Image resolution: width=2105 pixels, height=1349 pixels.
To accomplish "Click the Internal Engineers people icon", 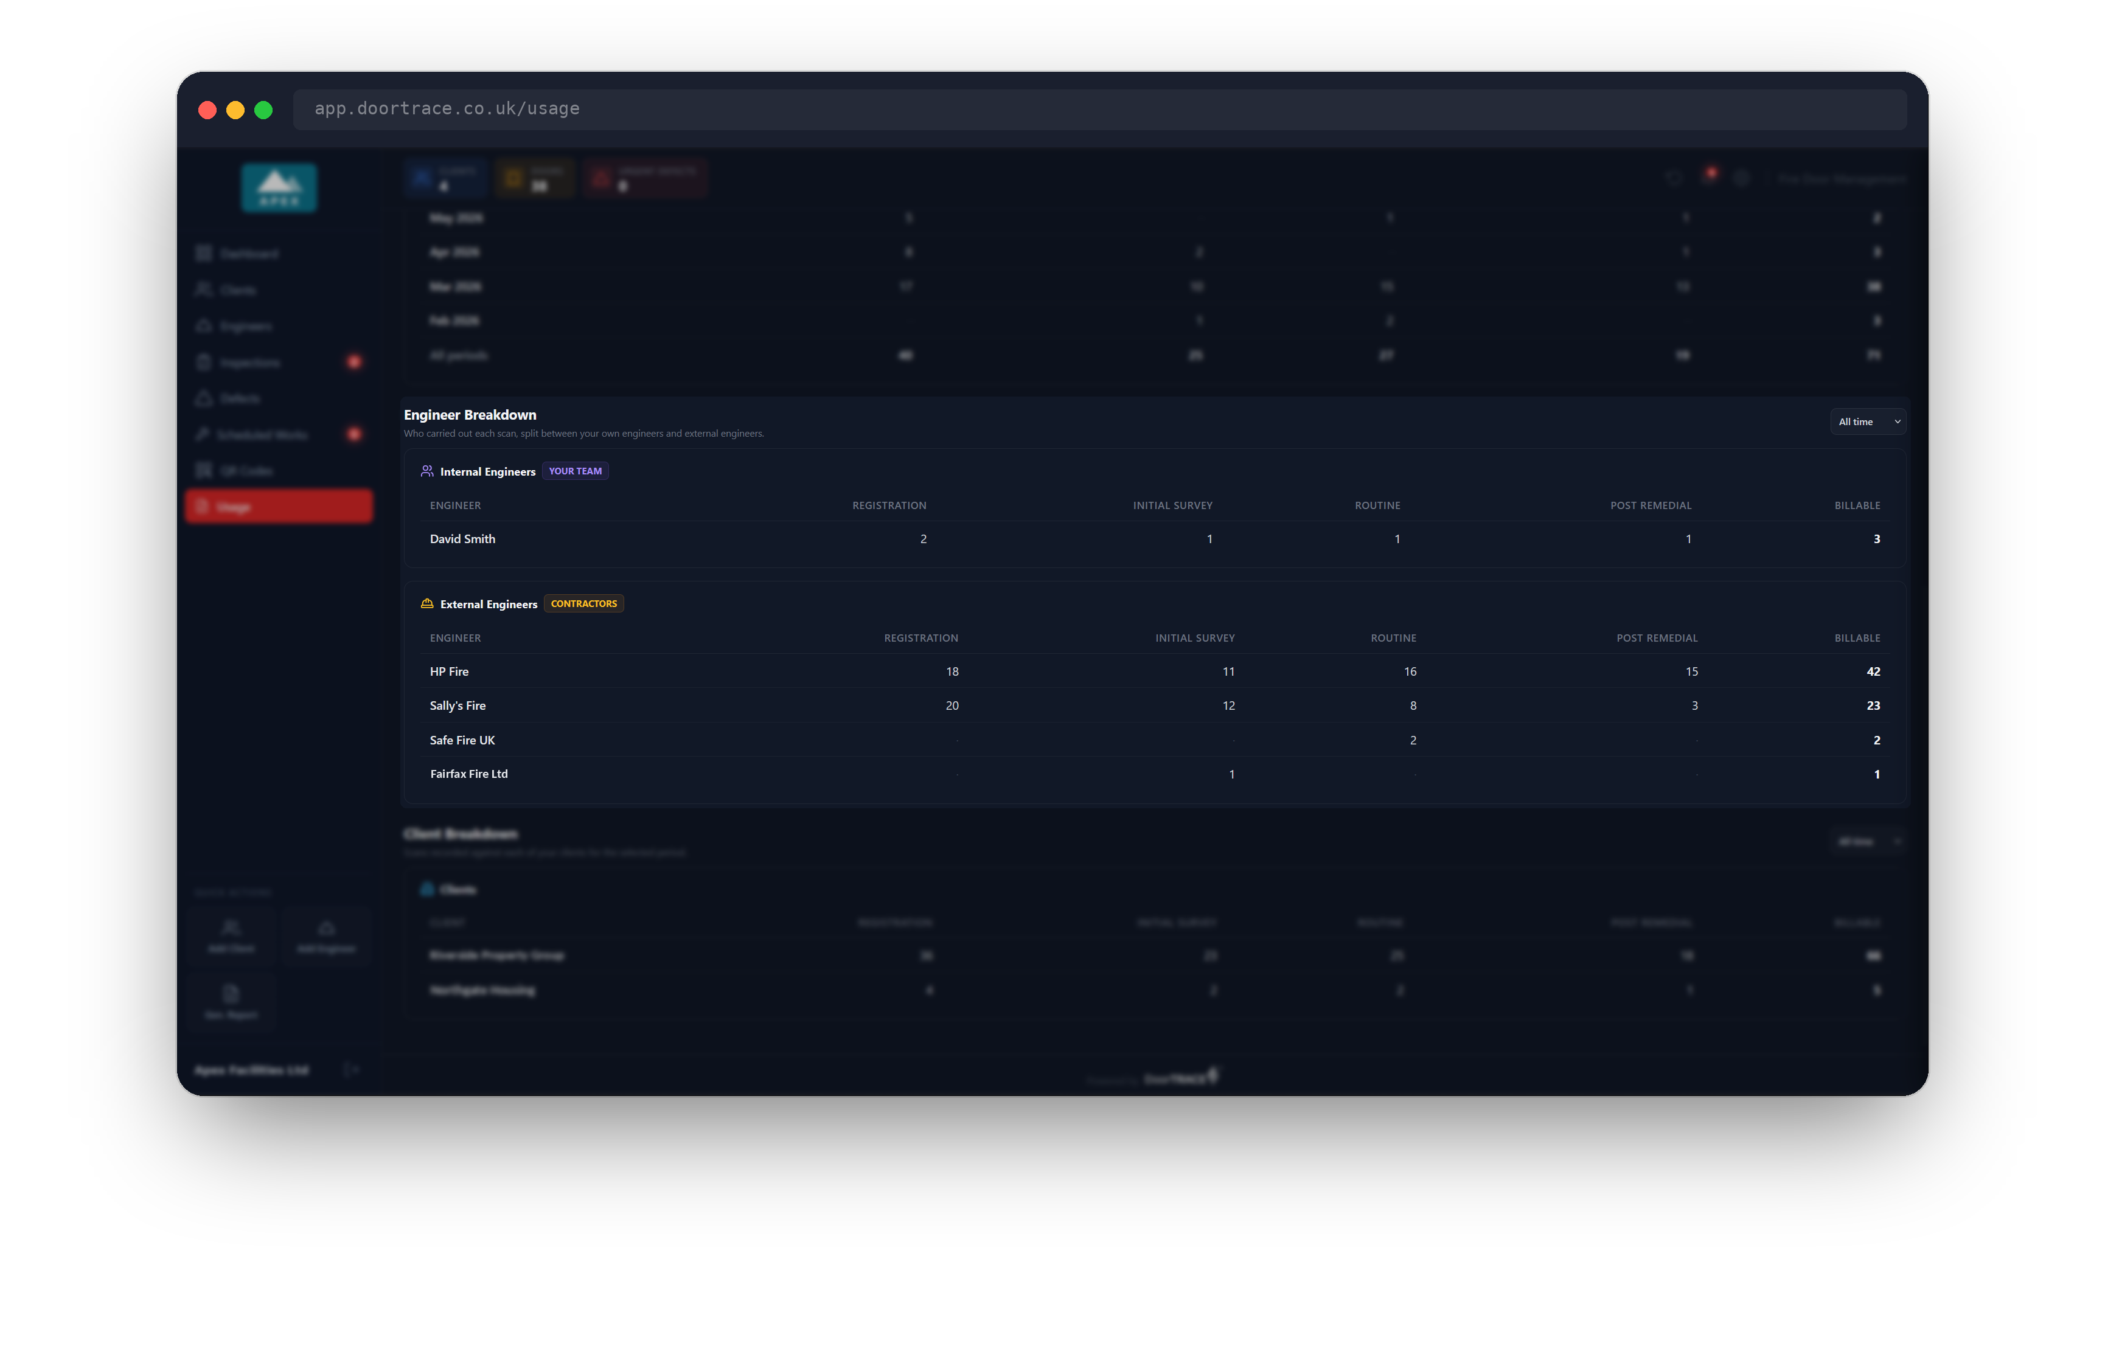I will (x=426, y=471).
